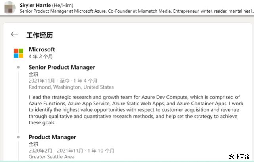The image size is (254, 162).
Task: Click the timeline dot beside Senior Product Manager
Action: tap(18, 68)
